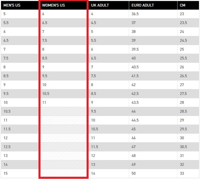This screenshot has height=179, width=200.
Task: Click UK adult size 14 cell
Action: tap(109, 173)
